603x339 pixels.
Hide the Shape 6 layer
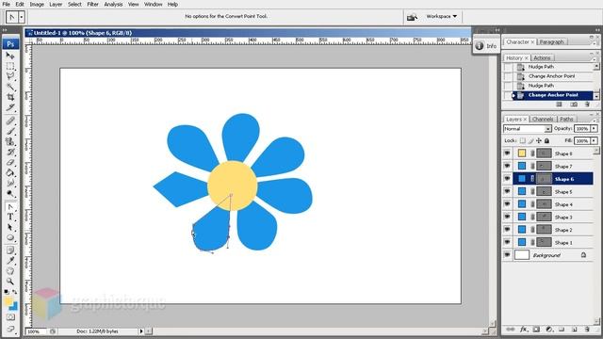click(507, 179)
